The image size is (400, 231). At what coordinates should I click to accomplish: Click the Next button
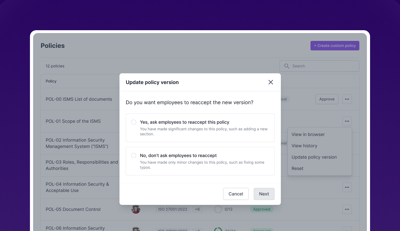pyautogui.click(x=264, y=194)
